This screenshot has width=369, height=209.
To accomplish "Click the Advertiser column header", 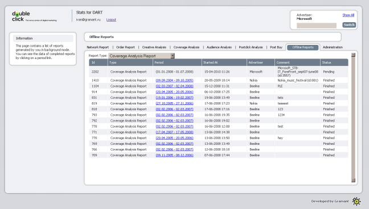I will pos(261,62).
